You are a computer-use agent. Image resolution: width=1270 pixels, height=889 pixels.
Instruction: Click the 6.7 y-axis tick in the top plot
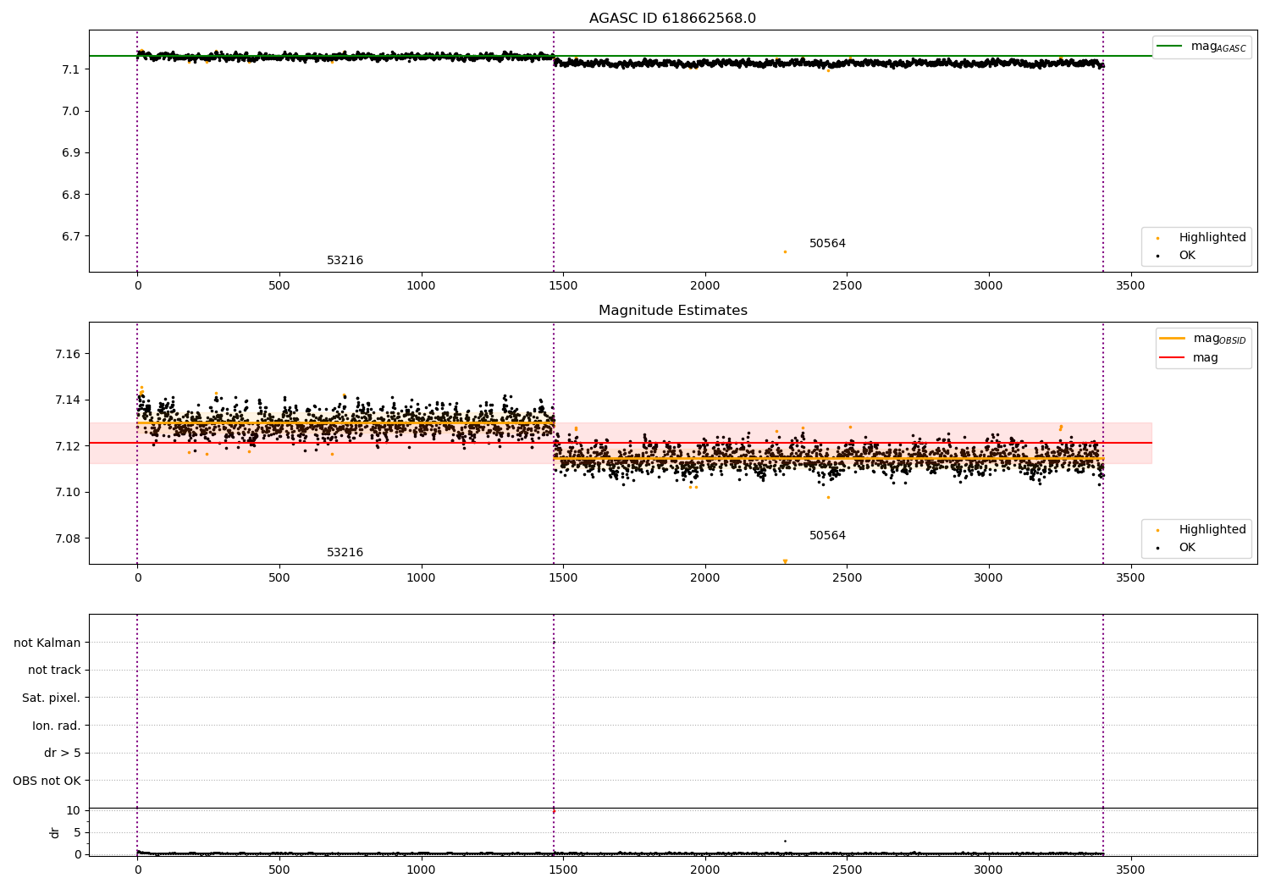(73, 236)
